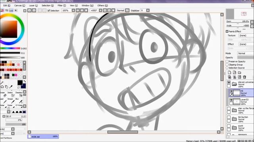Open the Texture dropdown

[246, 35]
